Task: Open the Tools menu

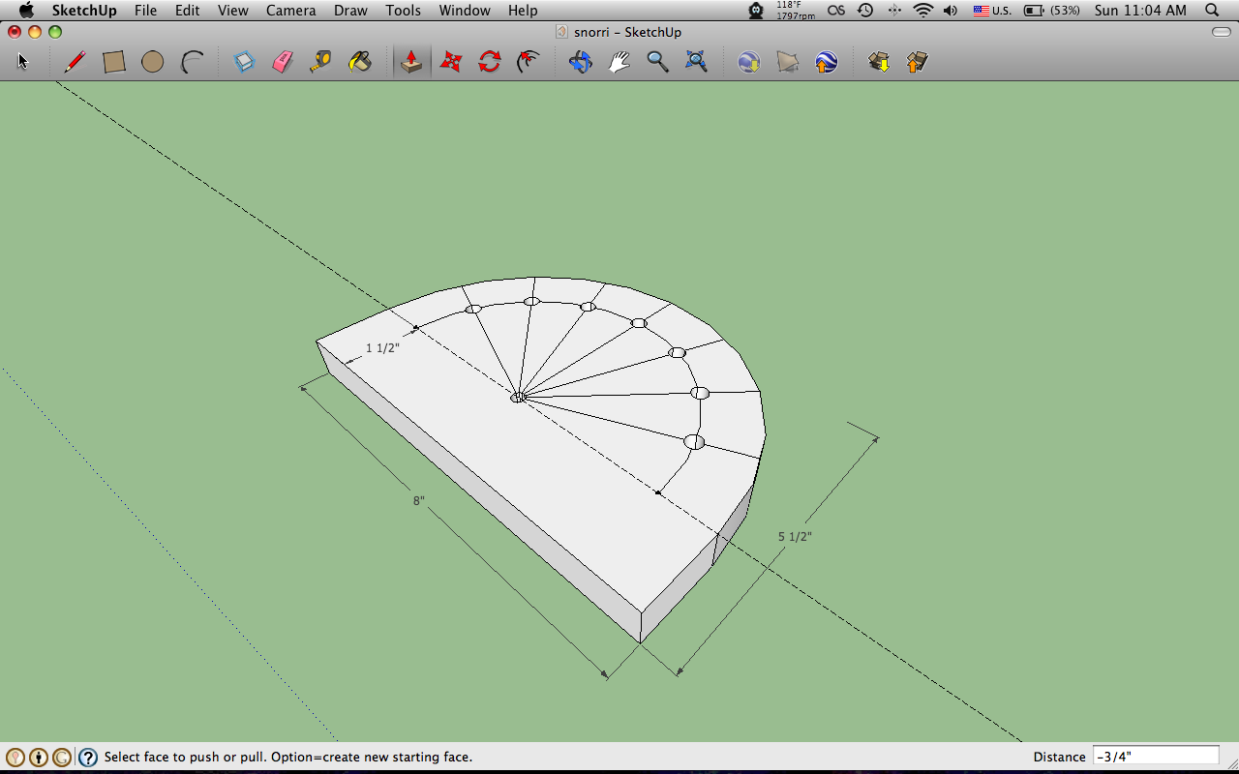Action: pyautogui.click(x=403, y=11)
